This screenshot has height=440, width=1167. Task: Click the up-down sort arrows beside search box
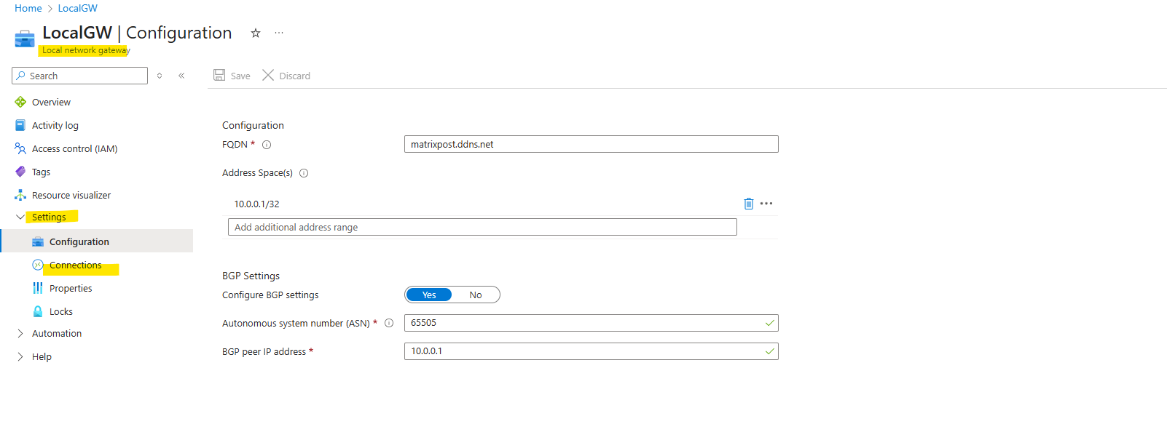[x=160, y=76]
